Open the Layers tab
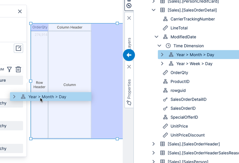Image resolution: width=239 pixels, height=163 pixels. [129, 43]
